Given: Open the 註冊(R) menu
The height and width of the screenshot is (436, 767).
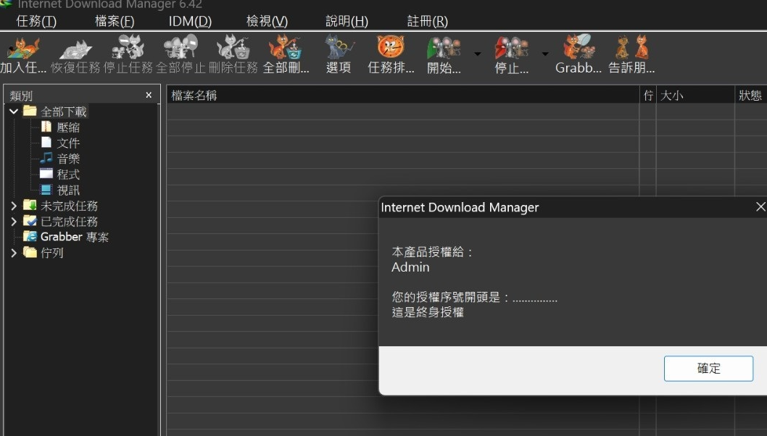Looking at the screenshot, I should [x=427, y=21].
